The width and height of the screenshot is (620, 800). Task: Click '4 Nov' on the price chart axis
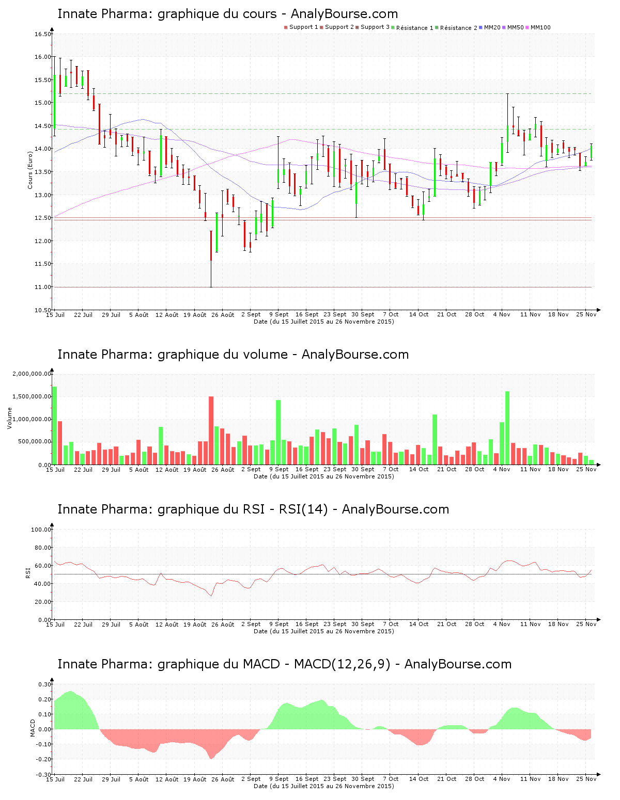502,315
